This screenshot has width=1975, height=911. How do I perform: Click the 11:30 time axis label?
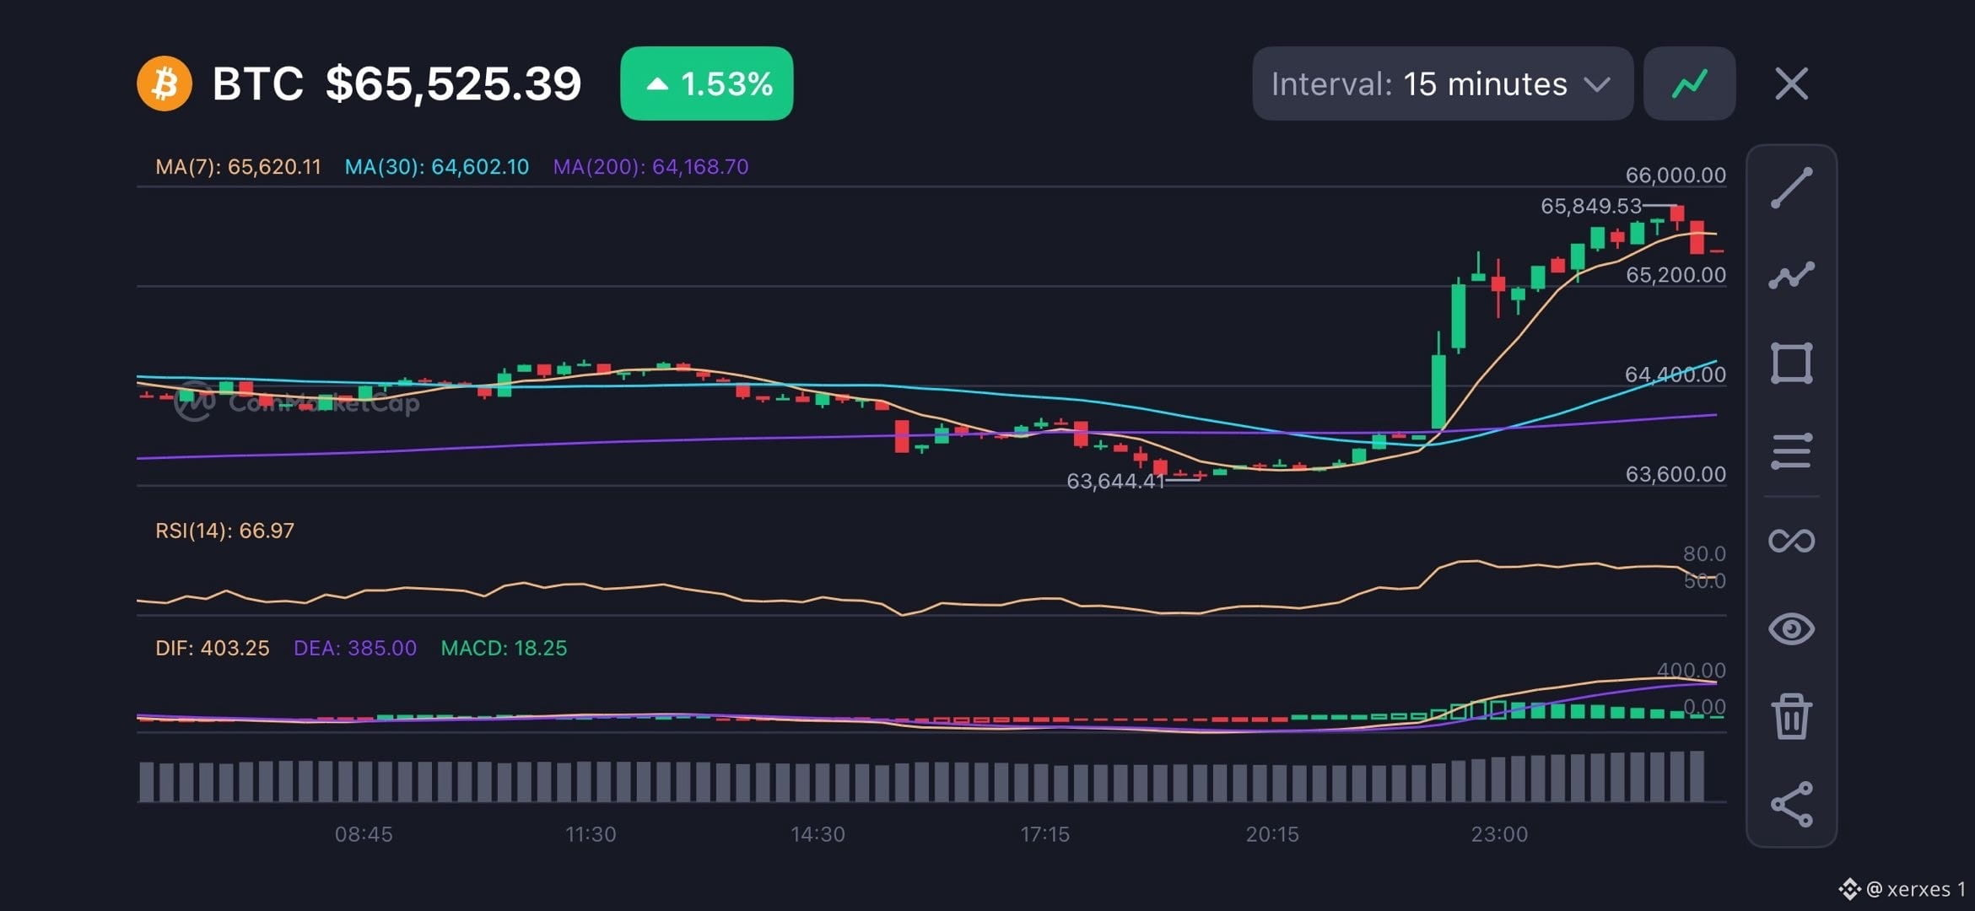point(591,834)
